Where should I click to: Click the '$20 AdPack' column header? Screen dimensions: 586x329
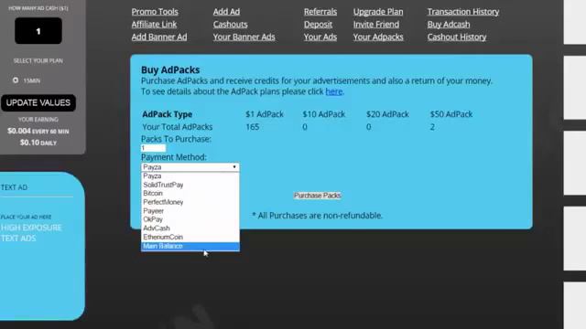(x=387, y=114)
